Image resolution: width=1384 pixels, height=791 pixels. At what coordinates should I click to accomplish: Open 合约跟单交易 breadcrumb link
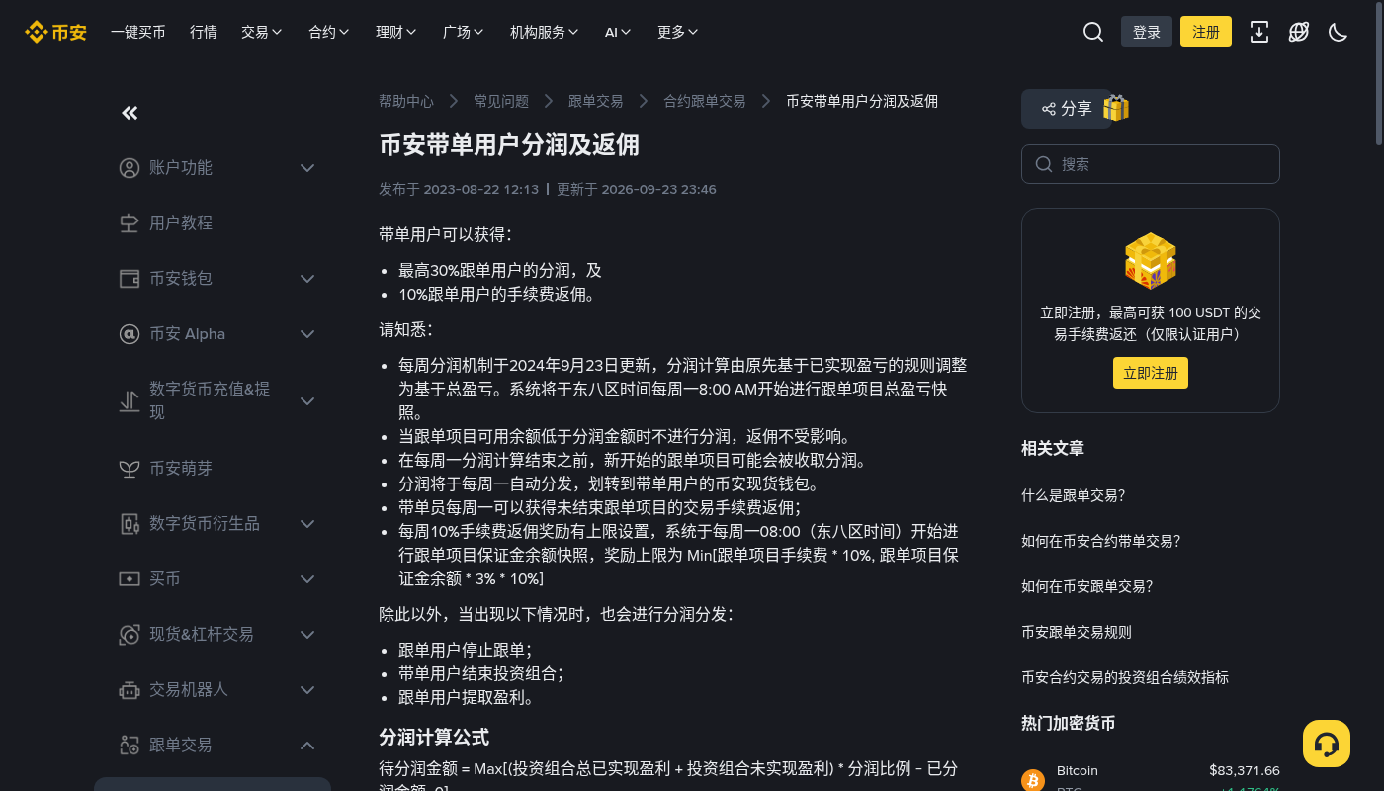[x=705, y=101]
